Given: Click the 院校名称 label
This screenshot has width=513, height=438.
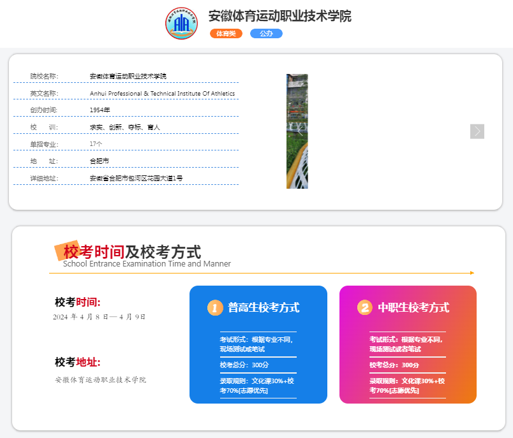Looking at the screenshot, I should (x=44, y=76).
